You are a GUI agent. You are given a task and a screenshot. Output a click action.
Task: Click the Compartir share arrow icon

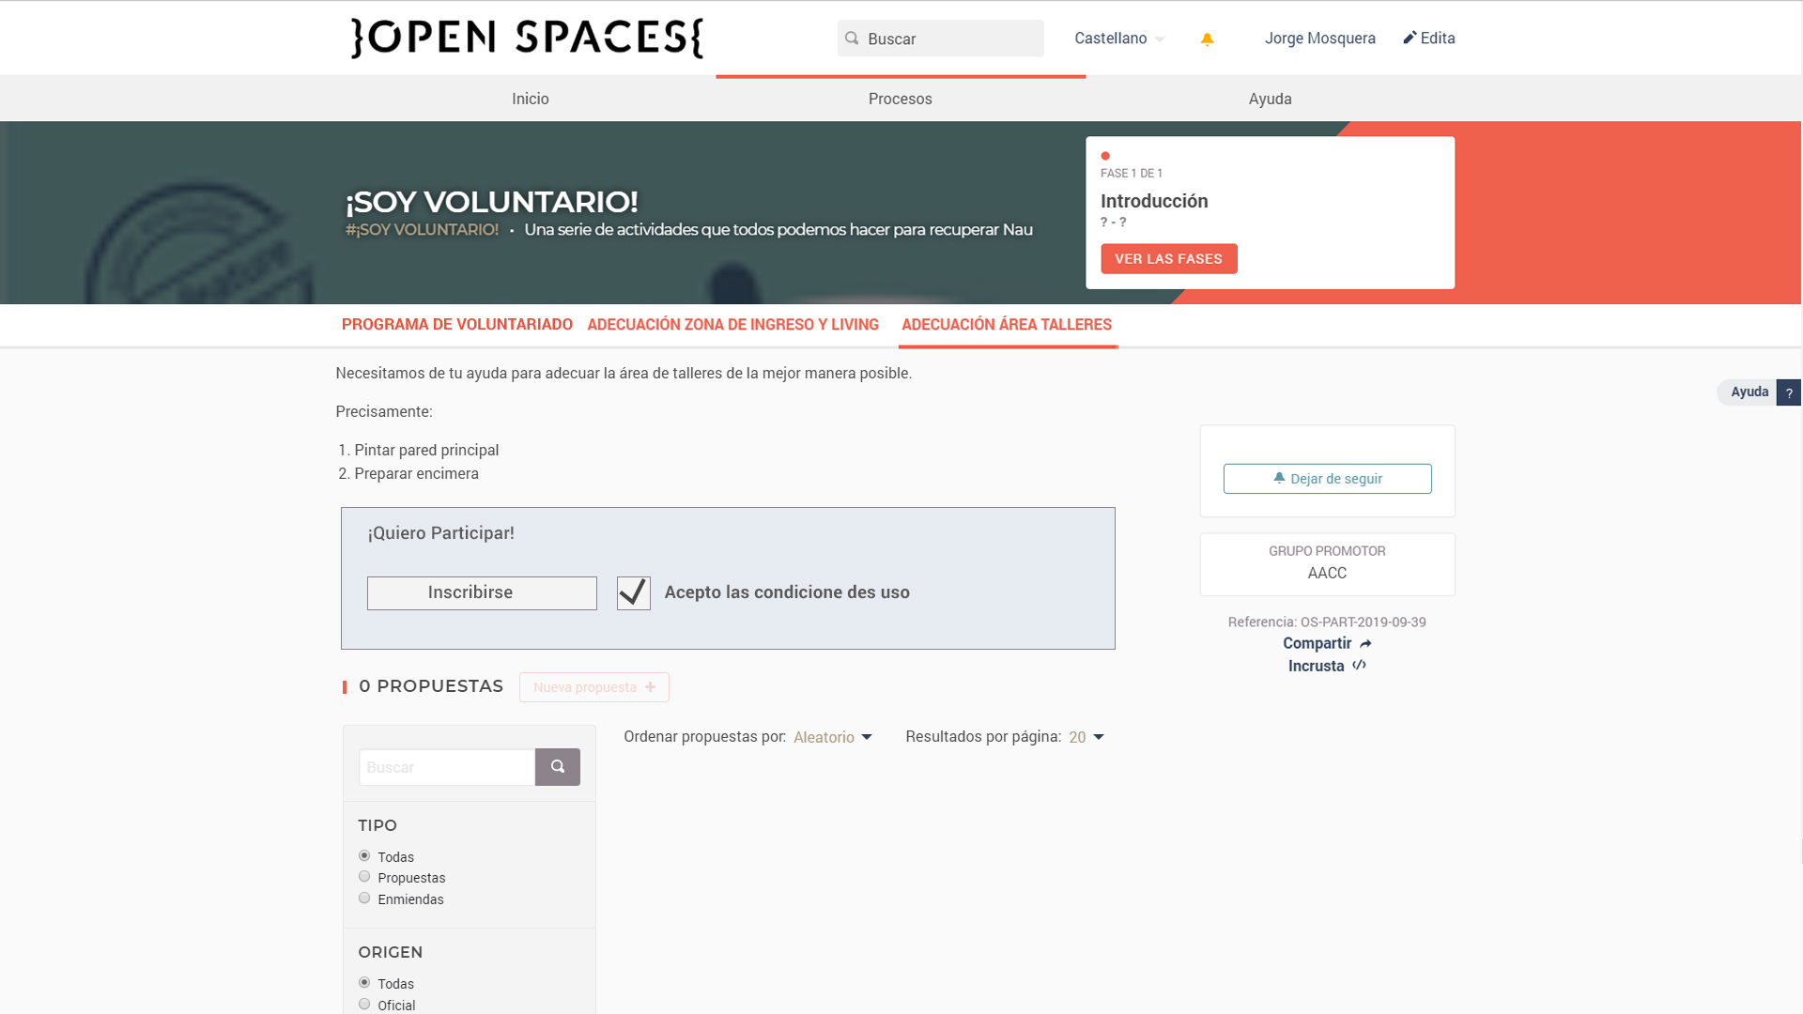click(1366, 643)
